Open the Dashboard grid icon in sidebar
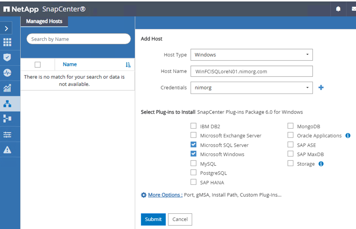 click(x=7, y=42)
